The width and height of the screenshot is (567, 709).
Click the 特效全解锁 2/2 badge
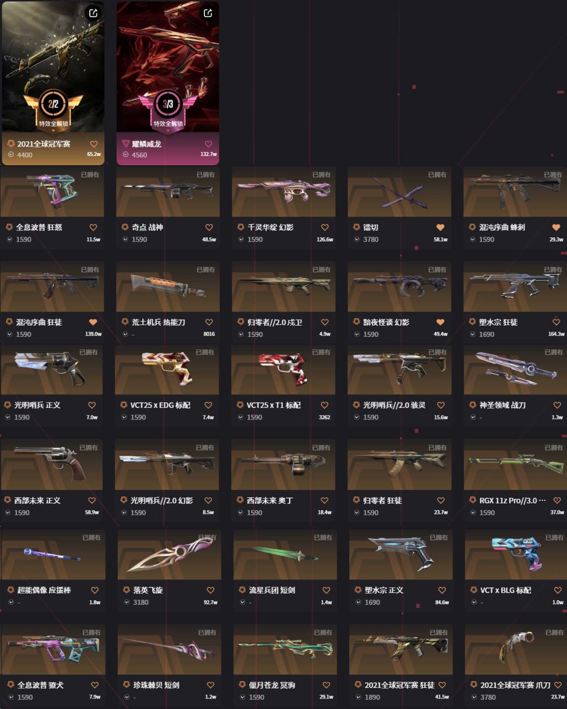(53, 108)
